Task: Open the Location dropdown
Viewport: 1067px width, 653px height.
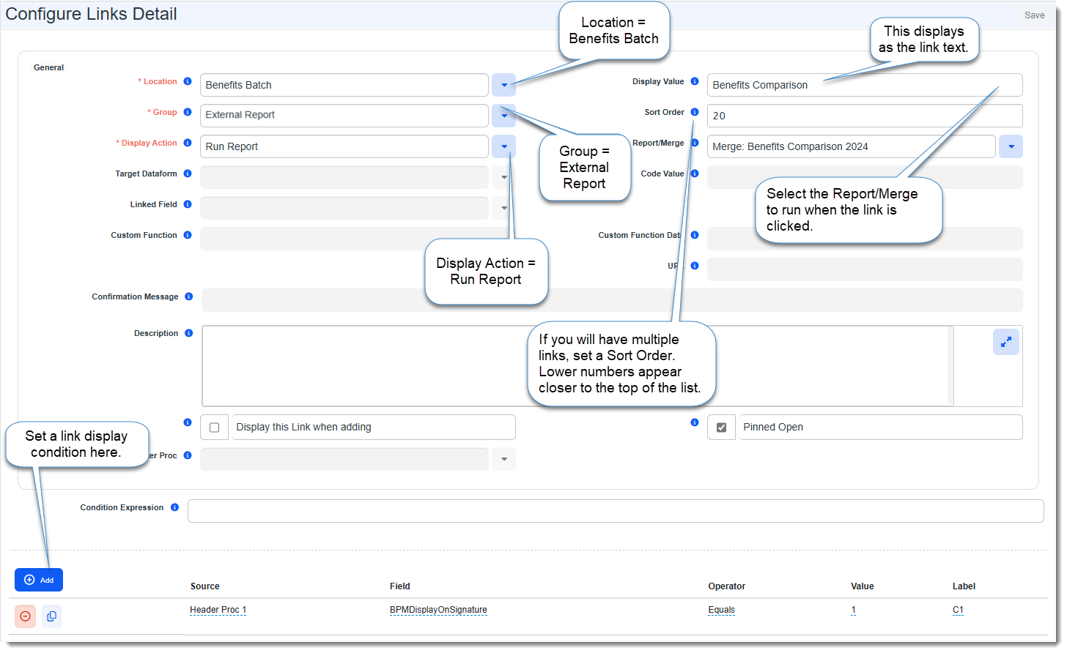Action: [x=504, y=85]
